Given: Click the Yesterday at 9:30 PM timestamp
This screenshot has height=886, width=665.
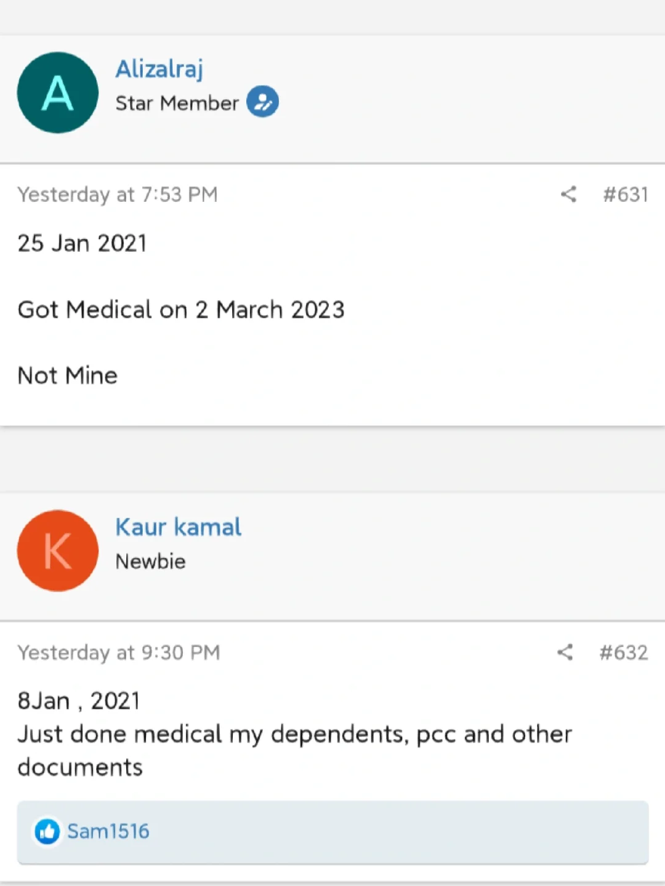Looking at the screenshot, I should (119, 652).
